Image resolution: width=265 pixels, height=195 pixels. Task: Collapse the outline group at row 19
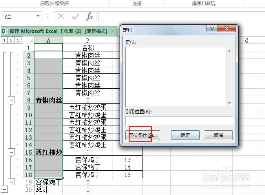[11, 182]
